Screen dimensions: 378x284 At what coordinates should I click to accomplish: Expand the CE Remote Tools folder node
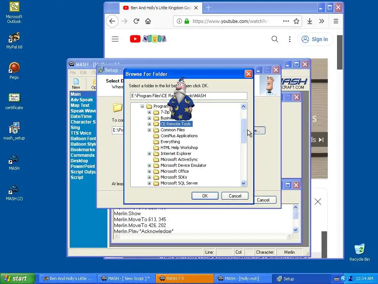149,124
